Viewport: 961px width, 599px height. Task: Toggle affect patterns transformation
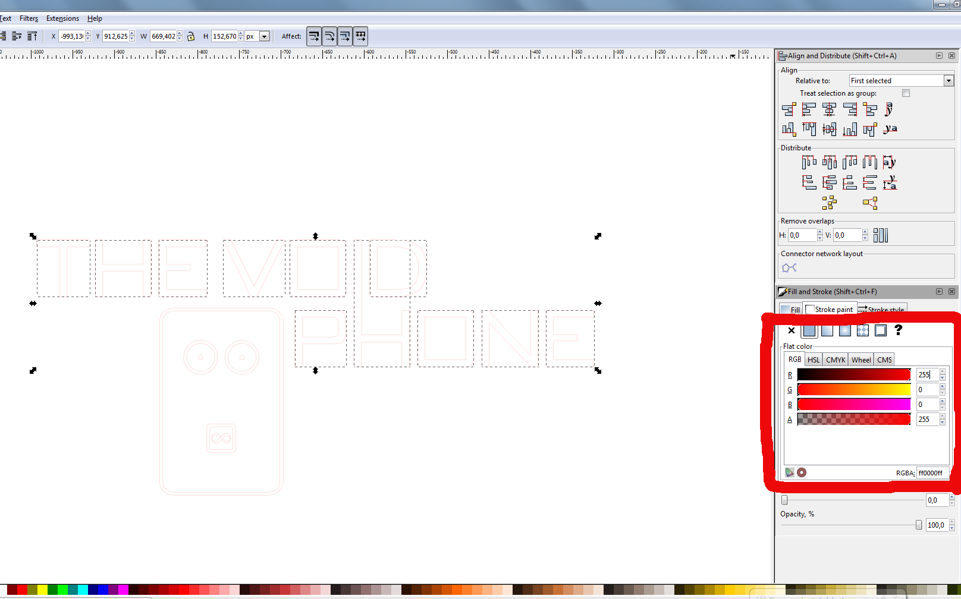tap(360, 36)
